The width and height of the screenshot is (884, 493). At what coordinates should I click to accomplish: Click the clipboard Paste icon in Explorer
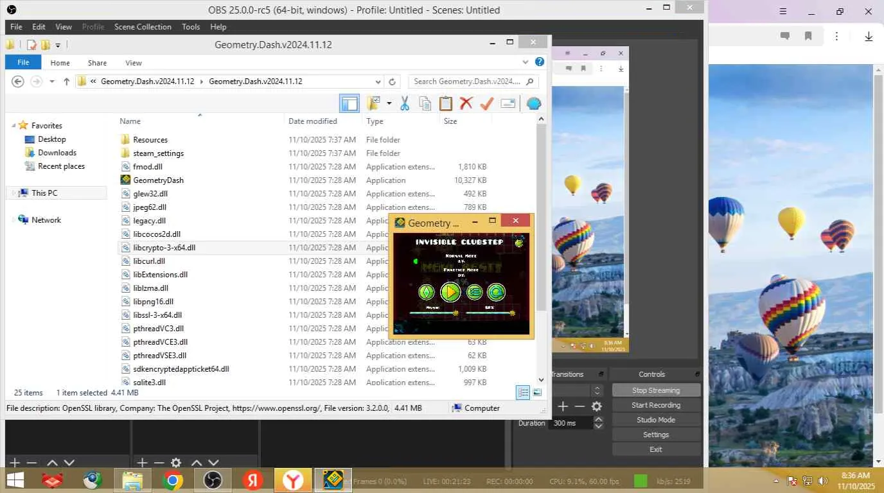(x=446, y=103)
